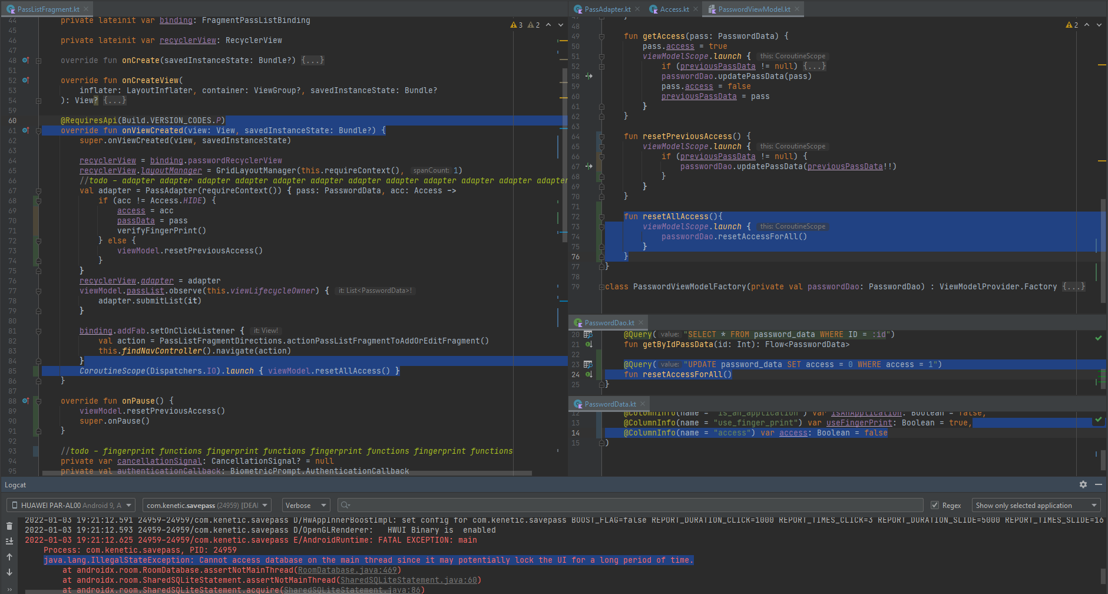Click the implementation gutter icon at resetAccessForAll
1108x594 pixels.
pos(588,375)
